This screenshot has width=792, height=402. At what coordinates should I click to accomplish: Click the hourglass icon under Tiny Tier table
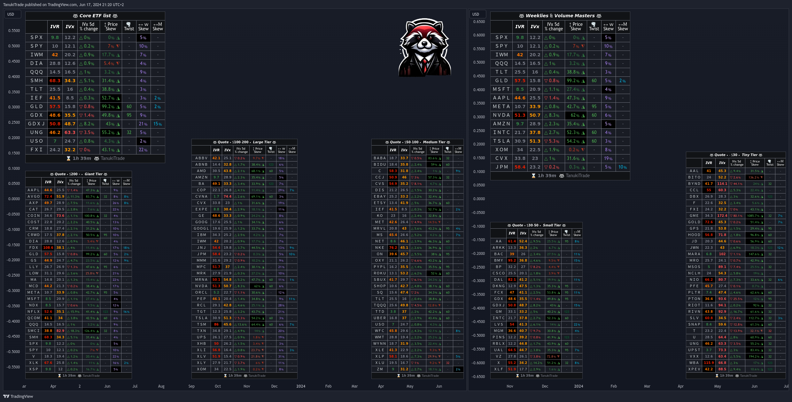717,376
